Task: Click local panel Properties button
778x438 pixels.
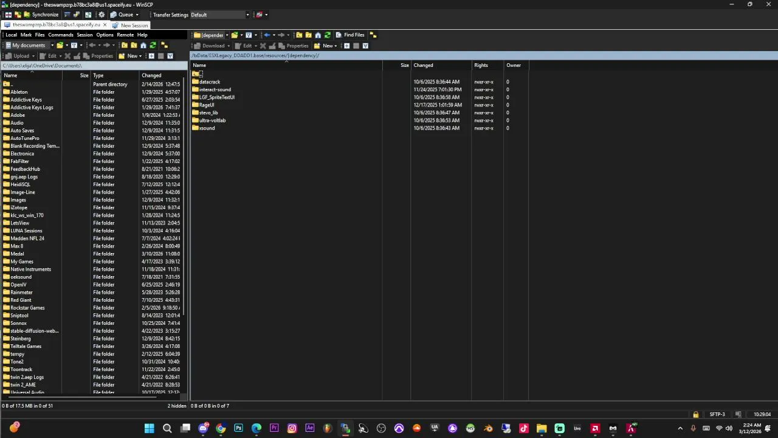Action: tap(98, 56)
